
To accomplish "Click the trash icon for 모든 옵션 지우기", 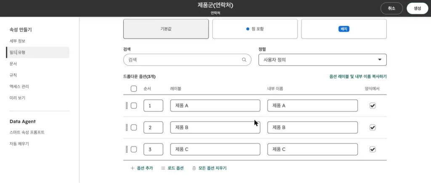I will tap(194, 168).
